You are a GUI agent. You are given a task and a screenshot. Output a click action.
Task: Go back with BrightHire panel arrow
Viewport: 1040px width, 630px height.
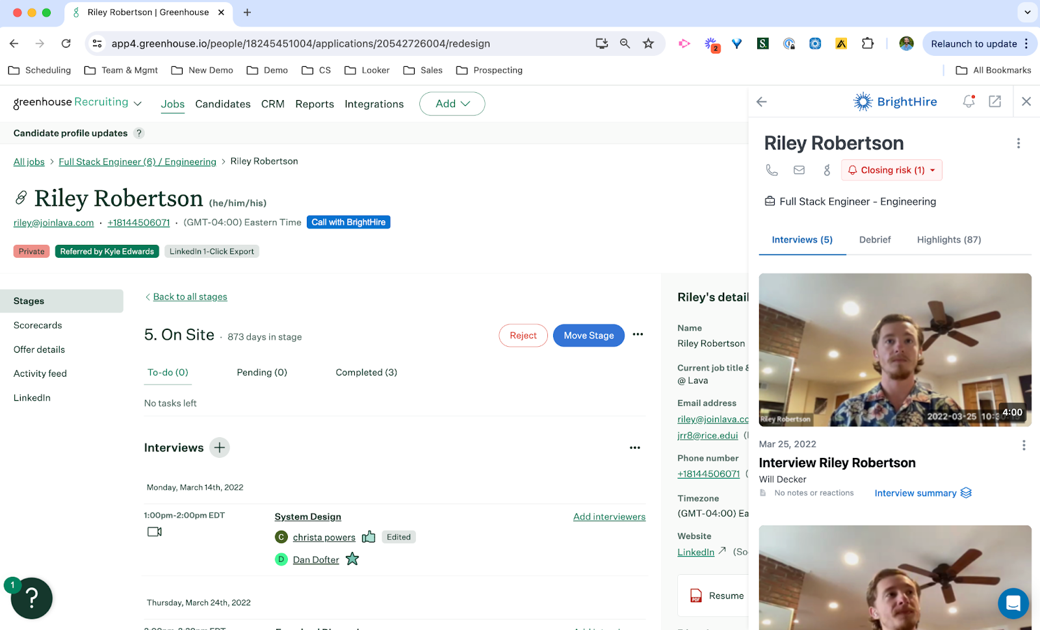(x=762, y=101)
